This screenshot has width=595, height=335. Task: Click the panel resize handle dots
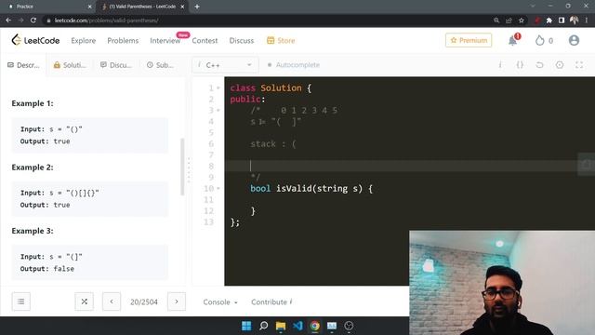click(x=189, y=169)
